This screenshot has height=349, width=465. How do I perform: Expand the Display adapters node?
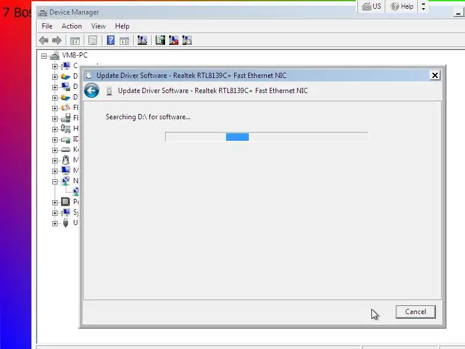(x=55, y=87)
